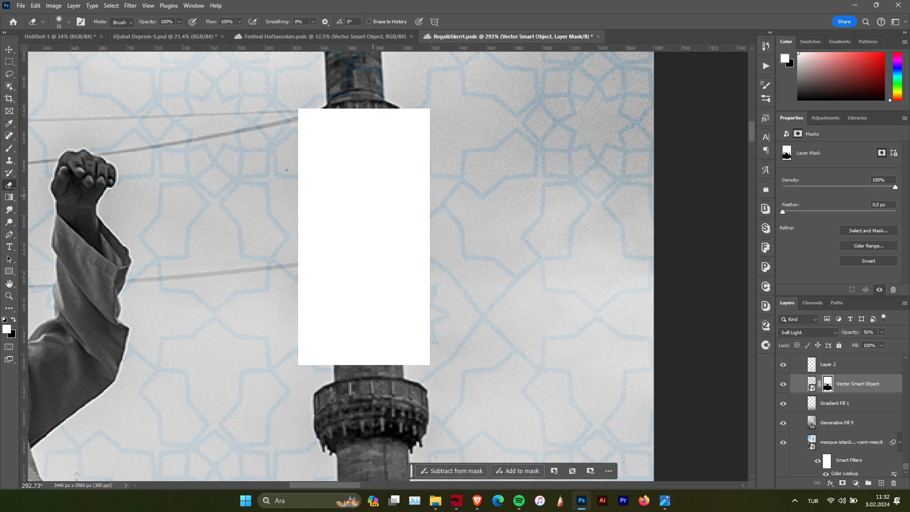Open the eraser Mode dropdown

[122, 22]
